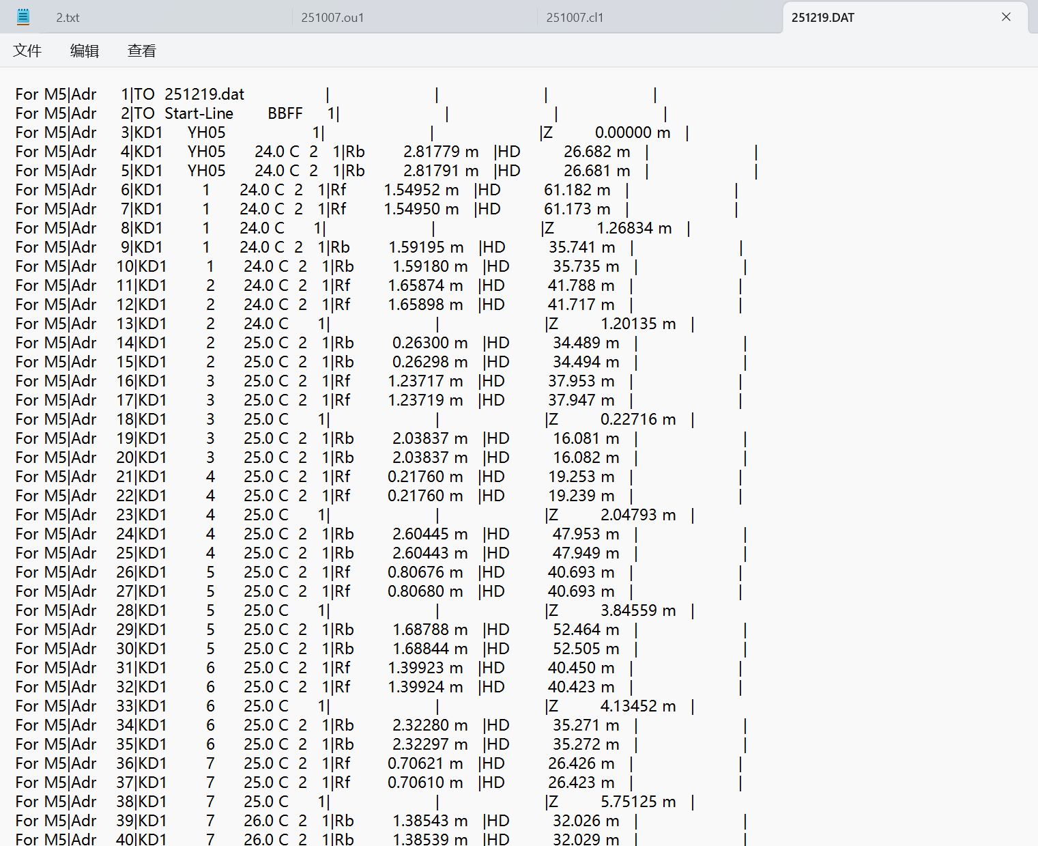The width and height of the screenshot is (1038, 846).
Task: Click the reading 0.80680 m
Action: click(425, 591)
